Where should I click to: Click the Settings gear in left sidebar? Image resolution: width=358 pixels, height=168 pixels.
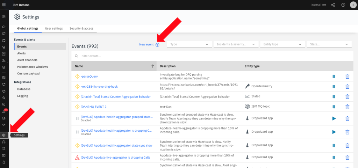click(x=4, y=135)
